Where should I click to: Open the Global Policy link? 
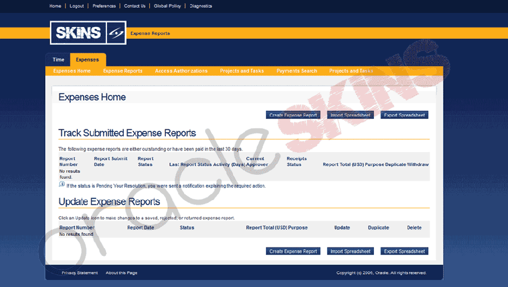pos(168,6)
